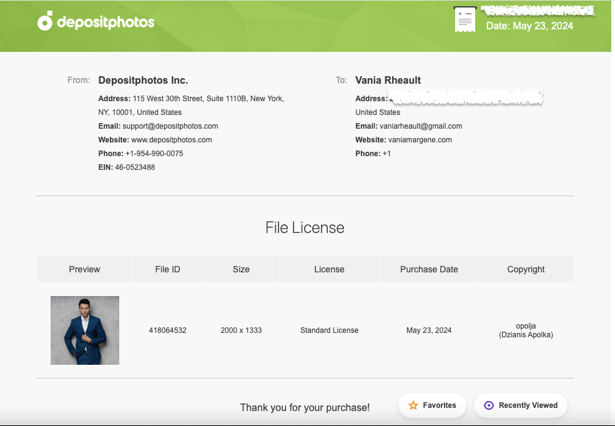Open the vaniamargene.com website link

(420, 140)
